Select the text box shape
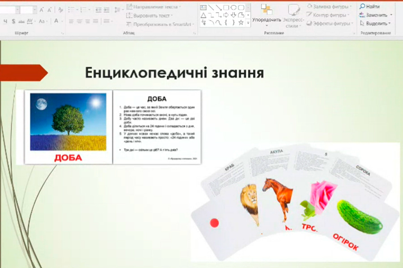The image size is (403, 268). 203,8
